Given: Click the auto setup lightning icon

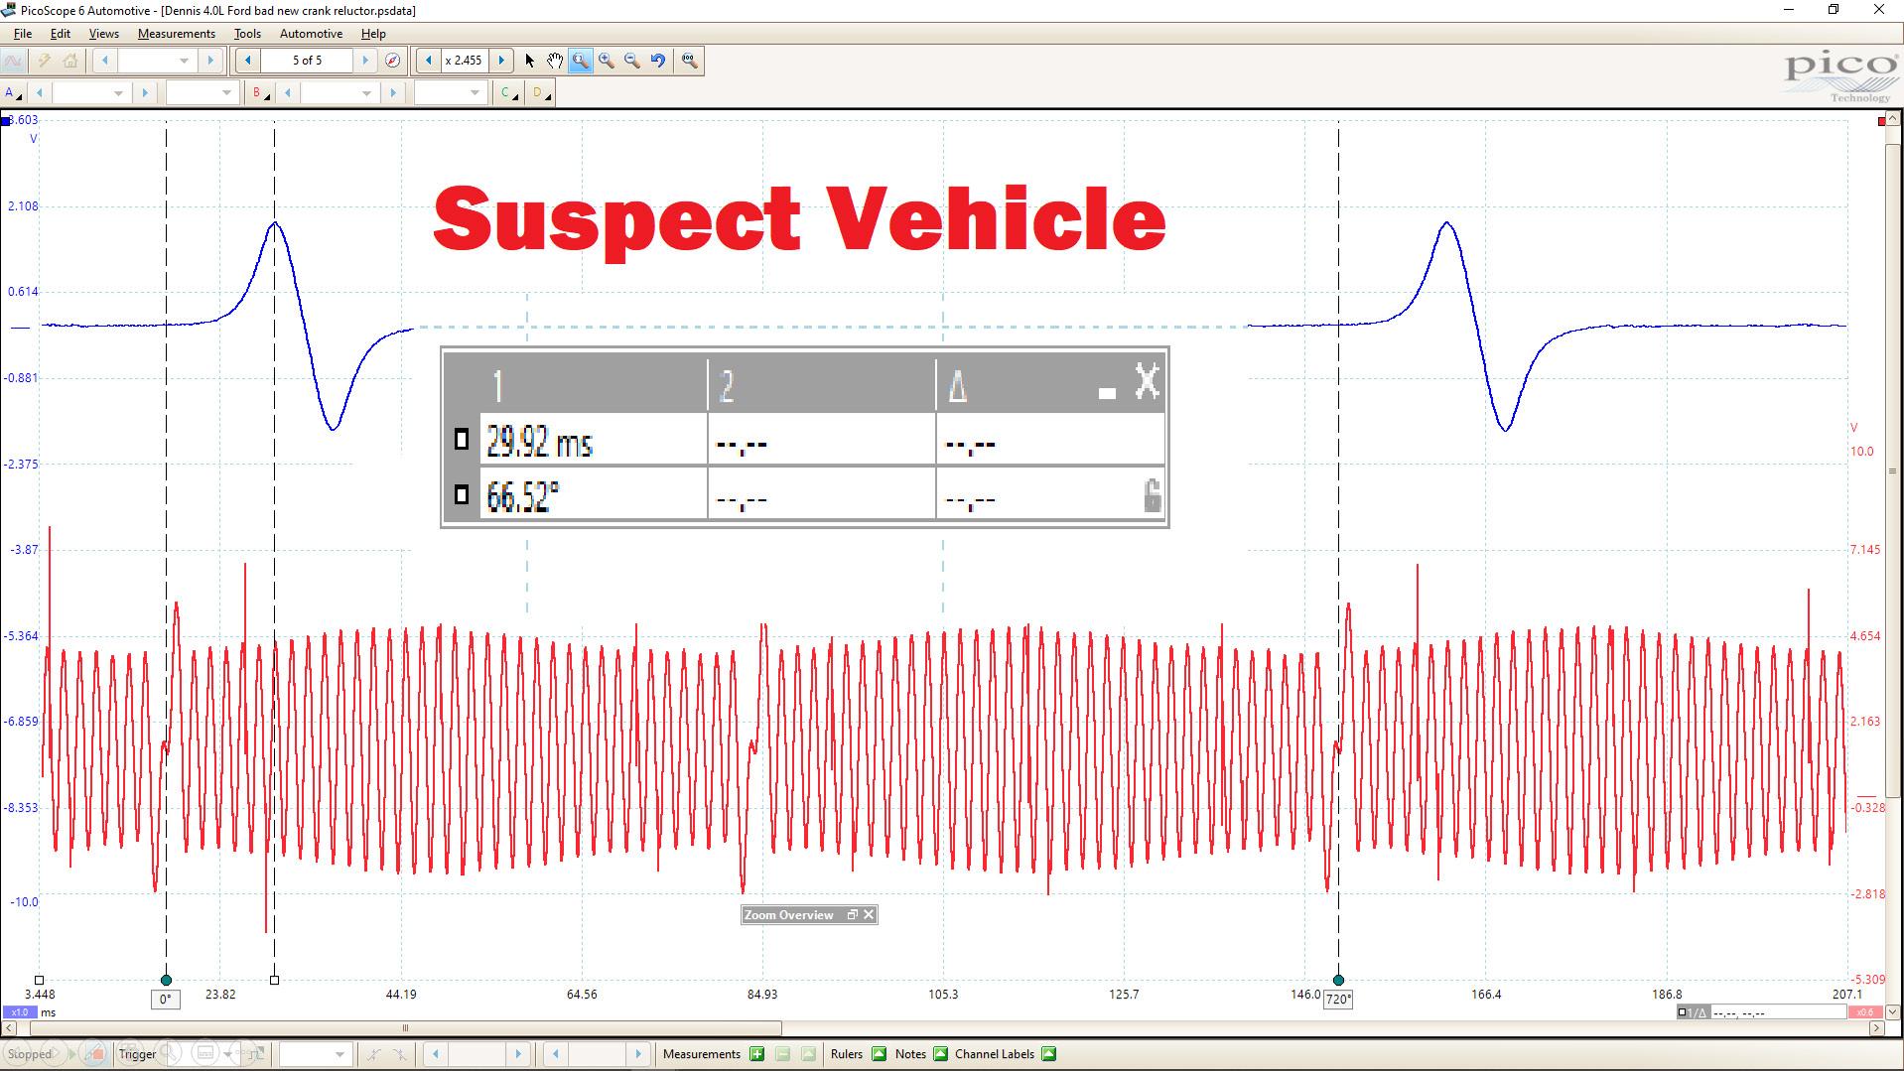Looking at the screenshot, I should (x=44, y=61).
